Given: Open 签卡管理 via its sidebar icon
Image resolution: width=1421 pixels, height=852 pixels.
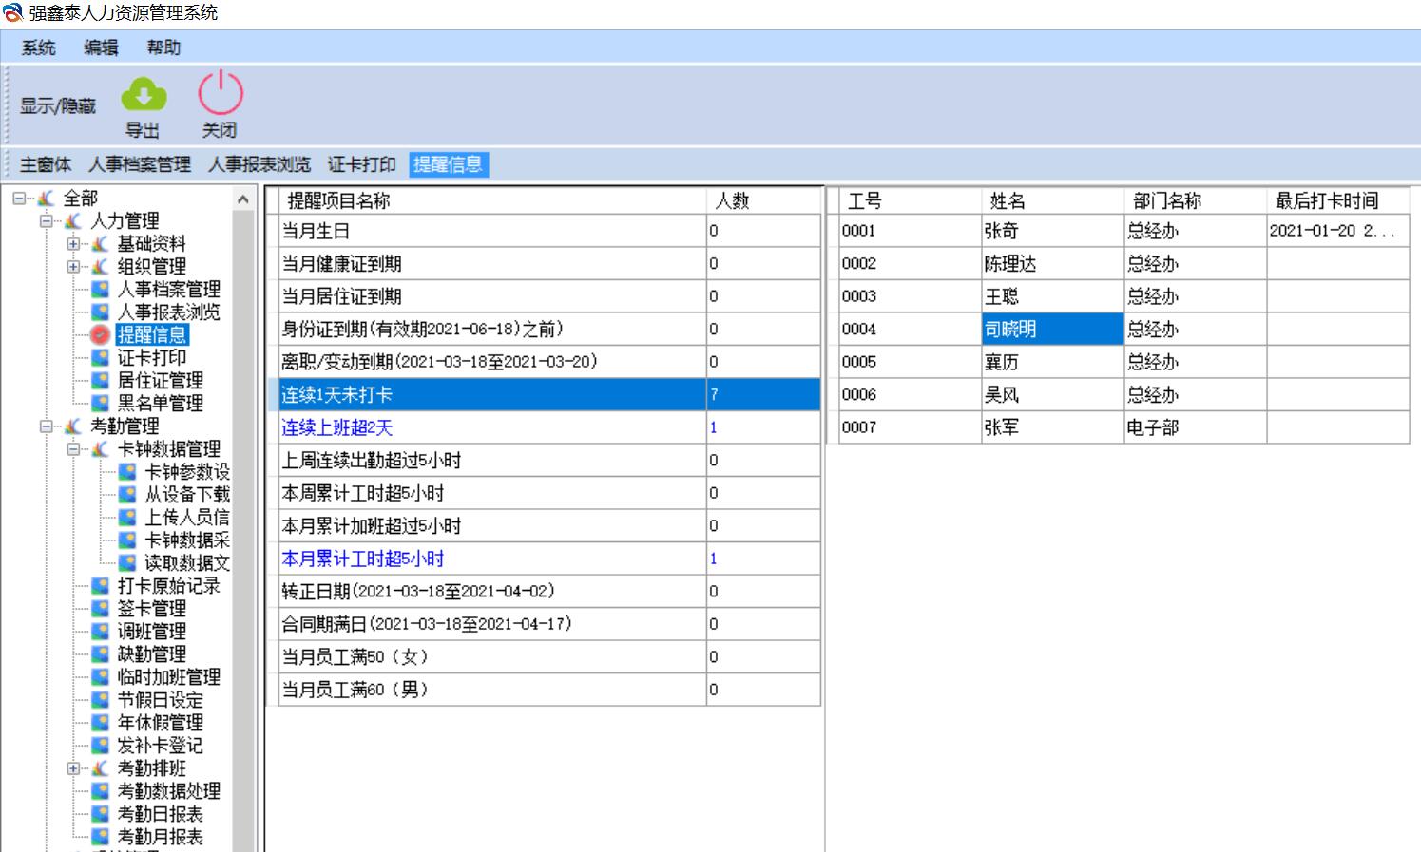Looking at the screenshot, I should (100, 609).
